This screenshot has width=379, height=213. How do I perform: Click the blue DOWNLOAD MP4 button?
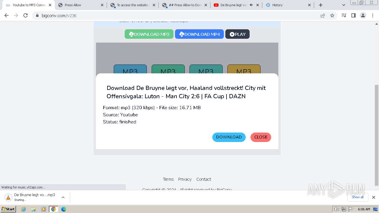[199, 34]
